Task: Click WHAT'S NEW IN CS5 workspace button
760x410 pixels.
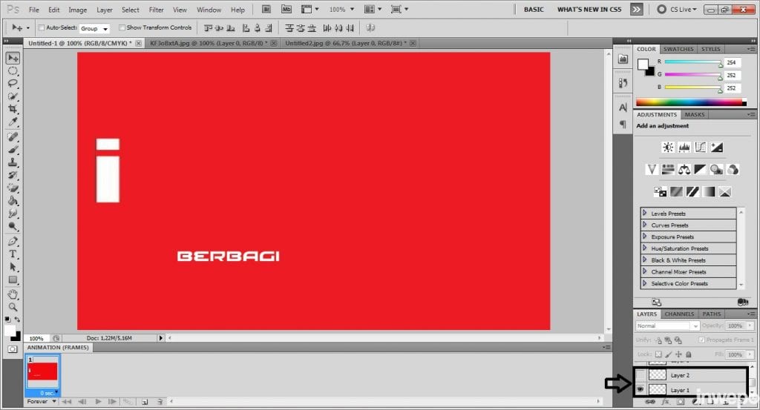Action: pyautogui.click(x=589, y=10)
